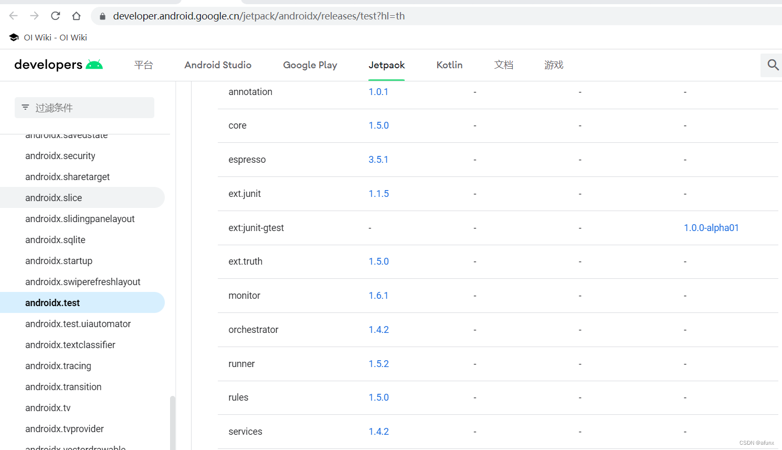Viewport: 782px width, 450px height.
Task: Open ext:junit-gtest 1.0.0-alpha01 link
Action: pyautogui.click(x=711, y=228)
